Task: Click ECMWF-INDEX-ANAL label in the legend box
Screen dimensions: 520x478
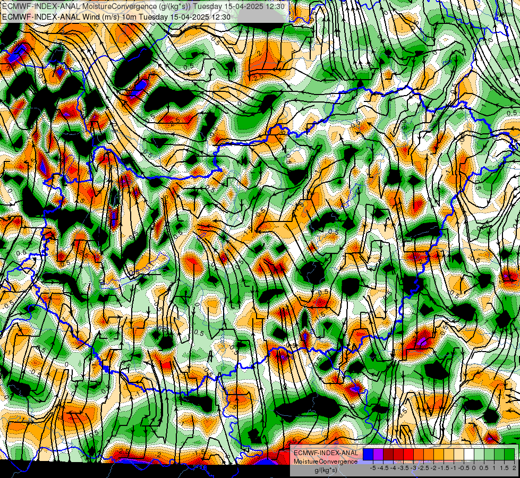Action: click(x=326, y=453)
